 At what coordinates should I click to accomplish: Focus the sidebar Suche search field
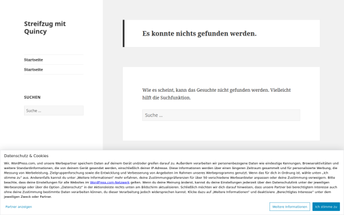54,111
